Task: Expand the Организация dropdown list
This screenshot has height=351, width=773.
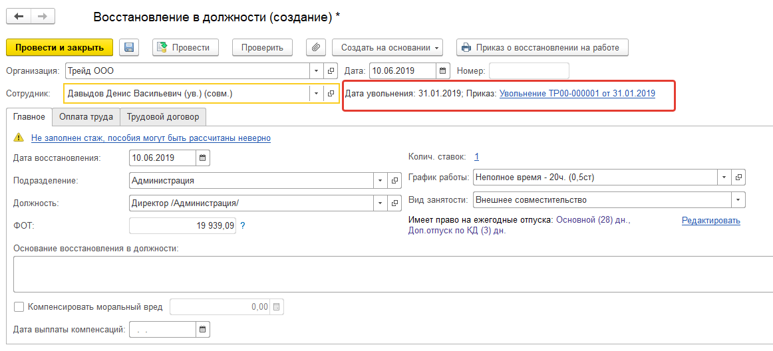Action: pos(315,70)
